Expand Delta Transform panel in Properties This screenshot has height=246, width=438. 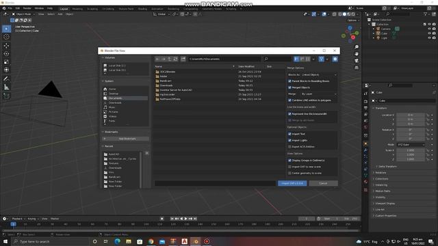point(387,167)
